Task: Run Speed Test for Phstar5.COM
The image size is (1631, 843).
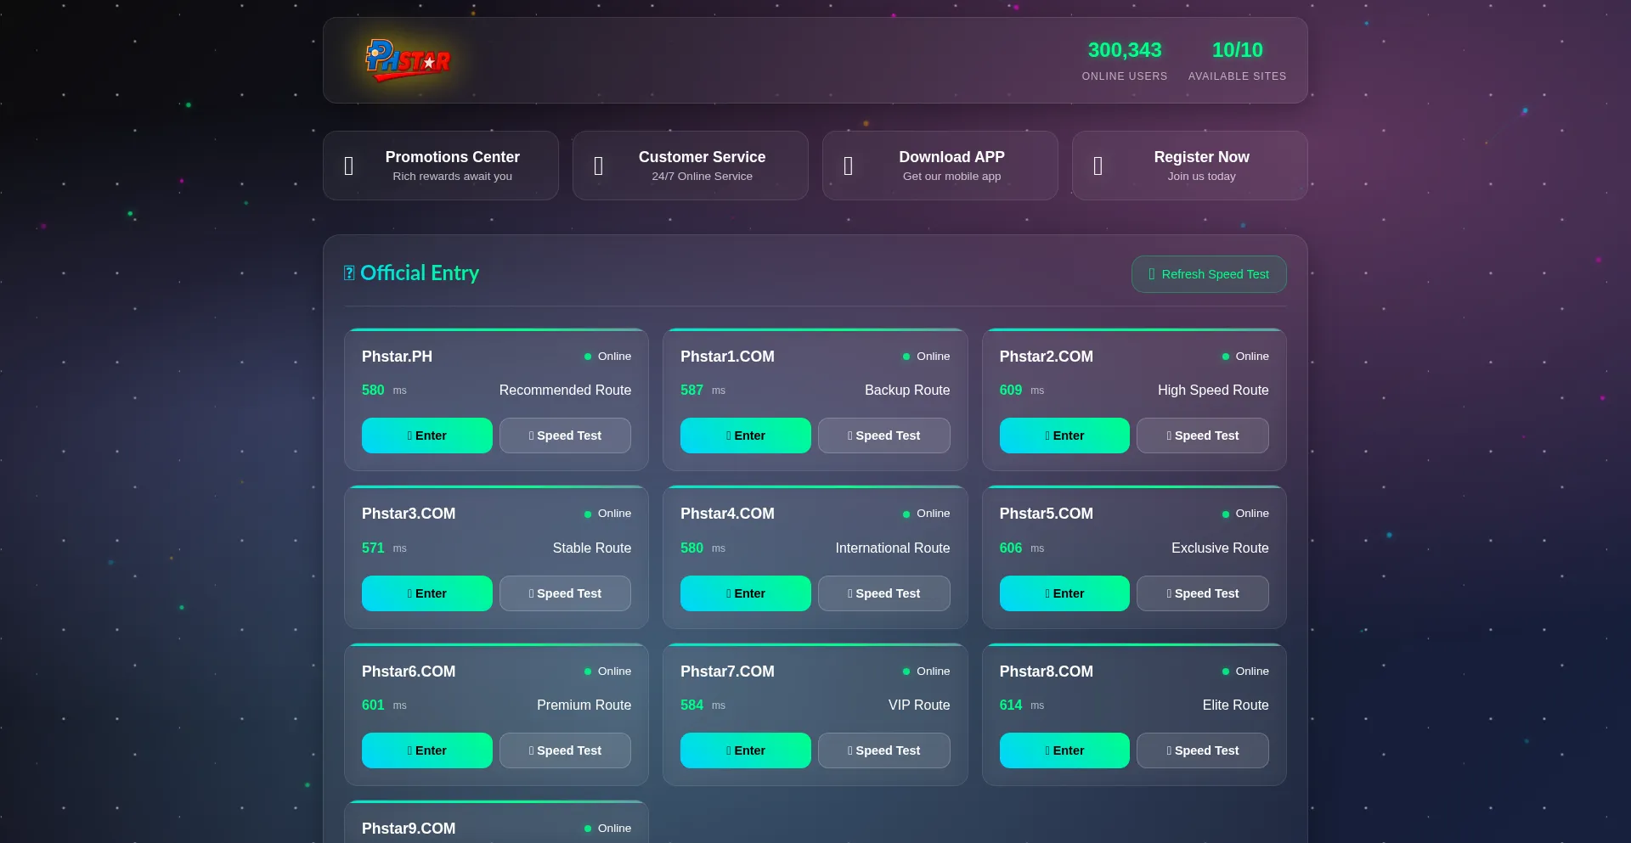Action: coord(1202,593)
